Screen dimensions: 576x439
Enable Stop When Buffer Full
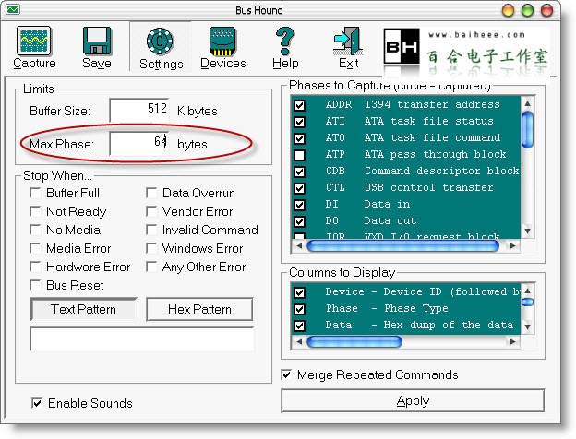click(35, 193)
